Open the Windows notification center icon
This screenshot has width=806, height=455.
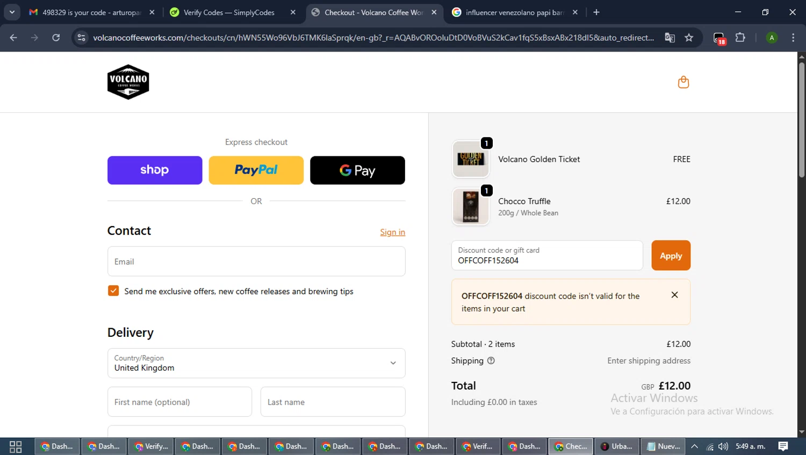(783, 446)
